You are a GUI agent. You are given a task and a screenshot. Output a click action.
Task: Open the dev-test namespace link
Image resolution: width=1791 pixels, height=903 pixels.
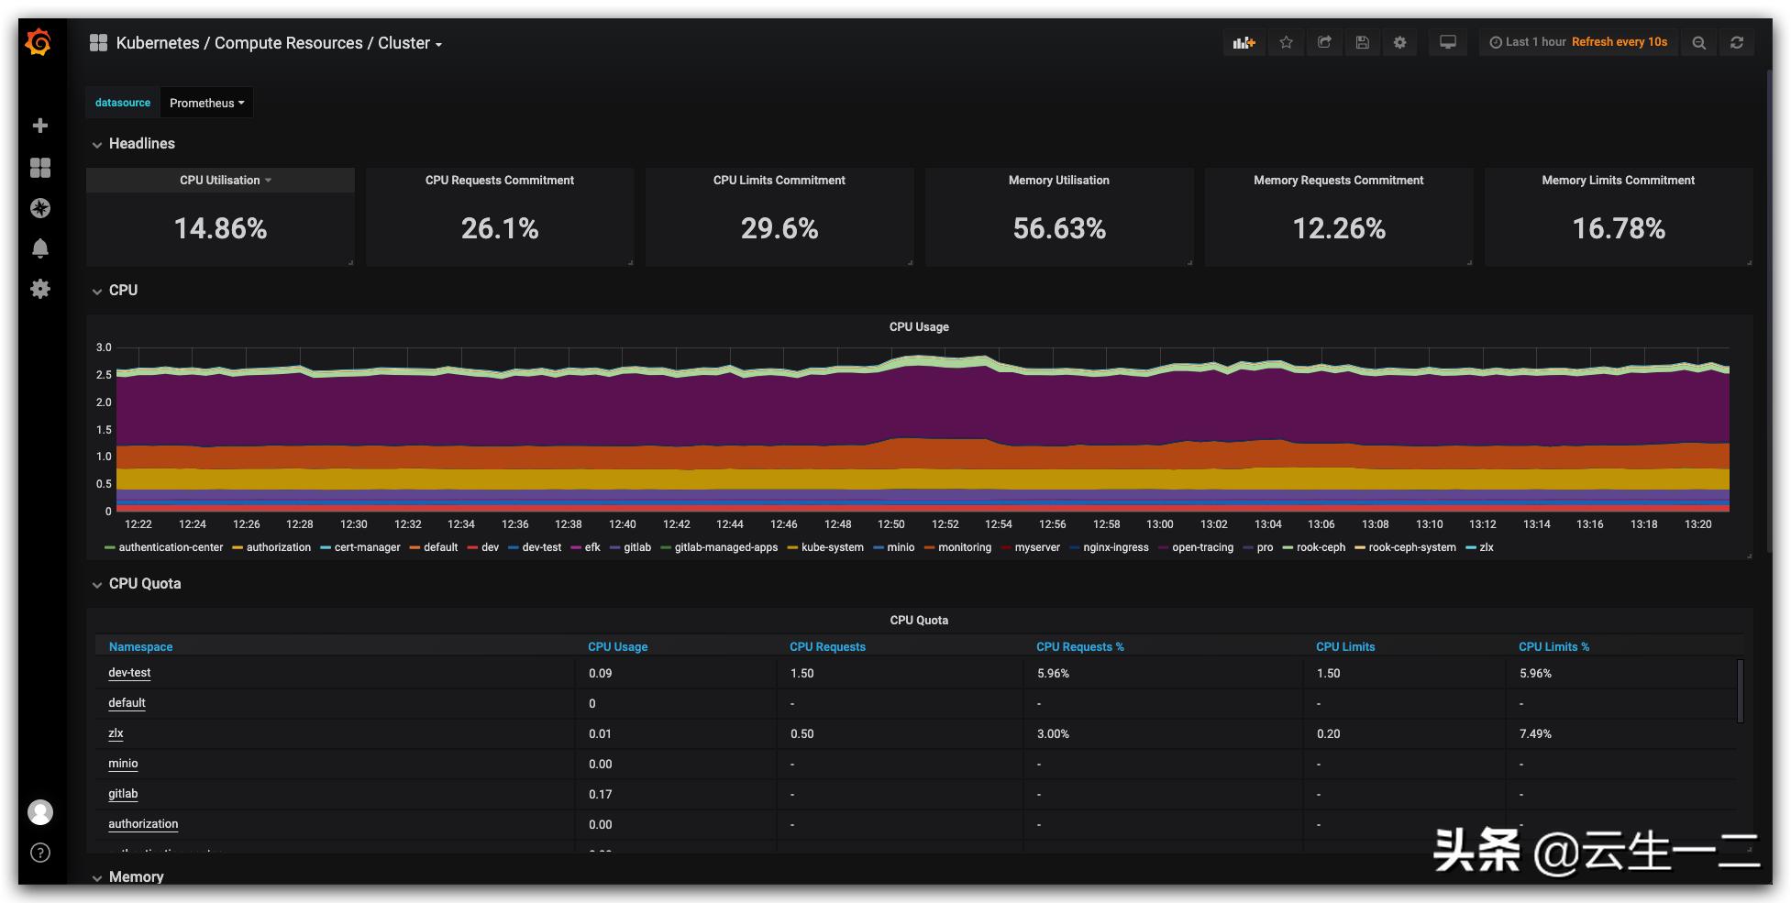(x=129, y=672)
